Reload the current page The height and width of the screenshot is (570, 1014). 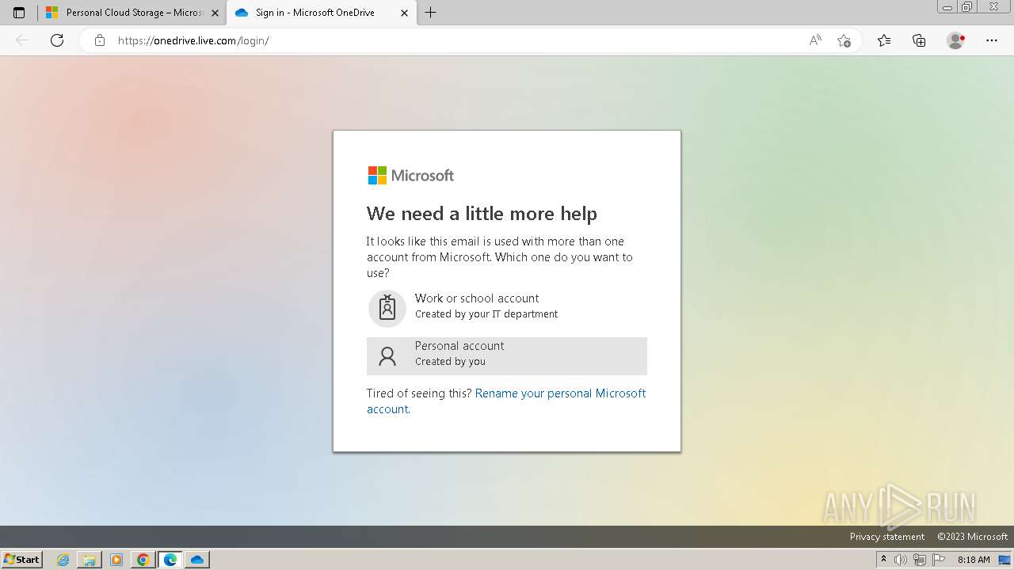pyautogui.click(x=57, y=40)
